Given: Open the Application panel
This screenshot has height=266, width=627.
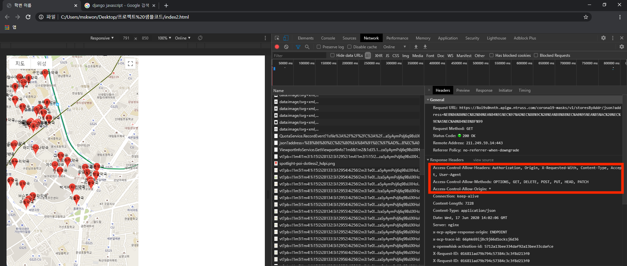Looking at the screenshot, I should click(448, 38).
